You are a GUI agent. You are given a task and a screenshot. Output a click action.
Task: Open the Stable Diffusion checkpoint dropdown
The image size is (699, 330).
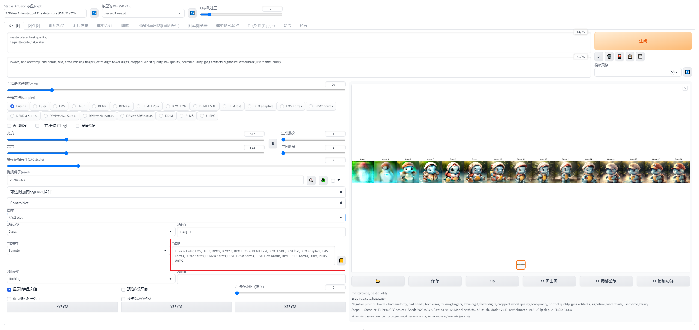click(45, 13)
